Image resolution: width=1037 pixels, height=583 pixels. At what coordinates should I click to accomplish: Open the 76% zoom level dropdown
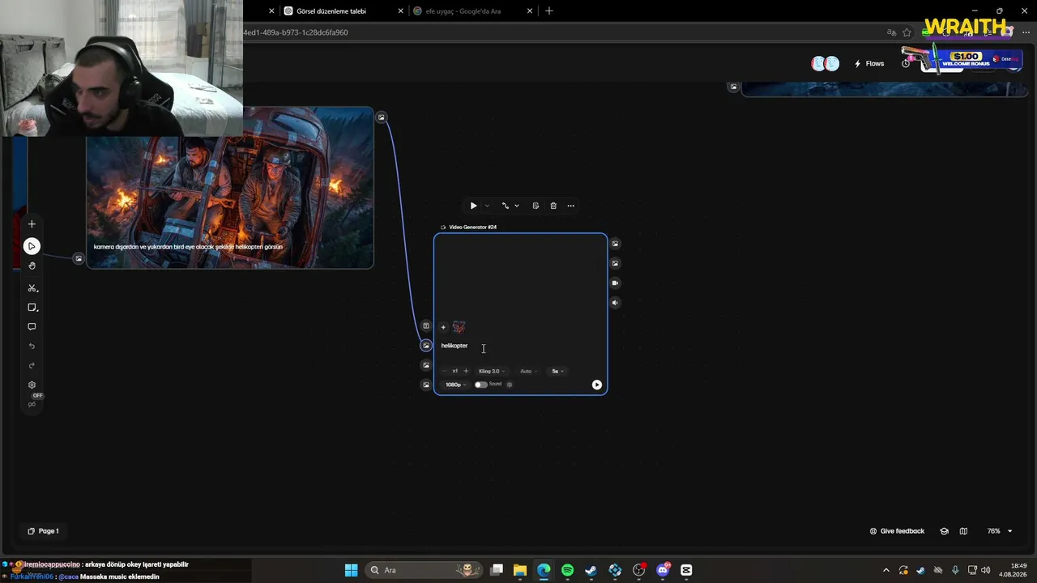[999, 531]
